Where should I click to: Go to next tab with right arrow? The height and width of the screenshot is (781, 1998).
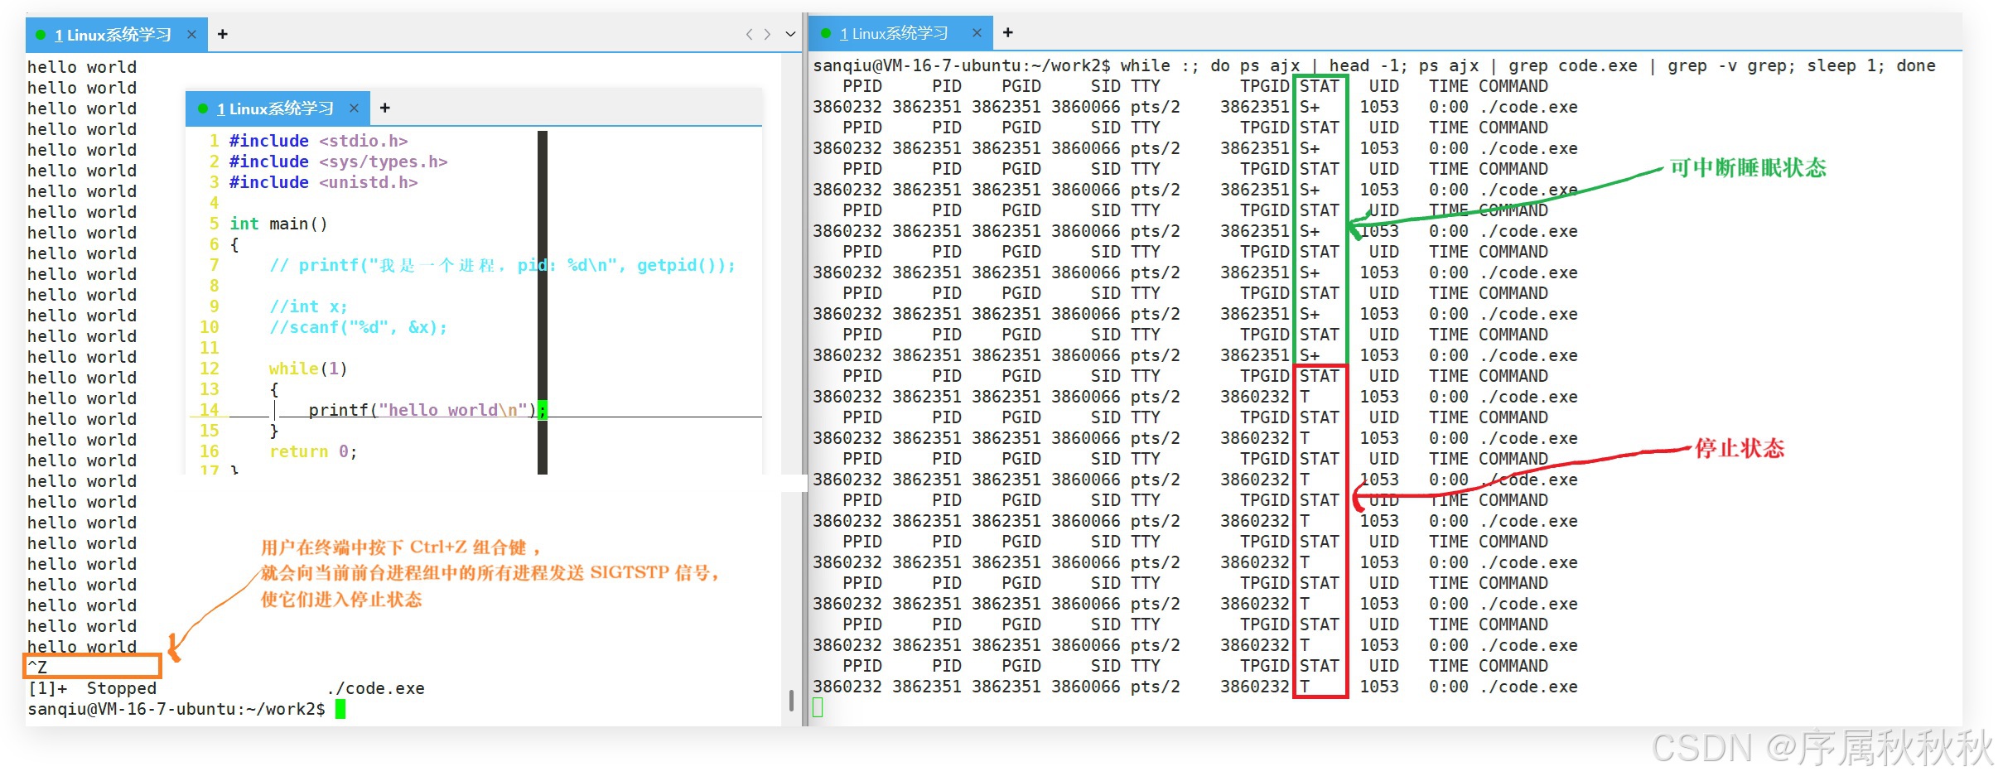point(768,34)
